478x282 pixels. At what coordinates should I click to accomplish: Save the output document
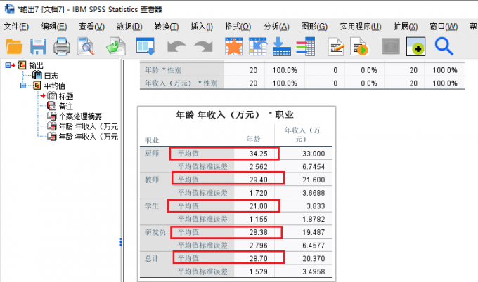38,46
